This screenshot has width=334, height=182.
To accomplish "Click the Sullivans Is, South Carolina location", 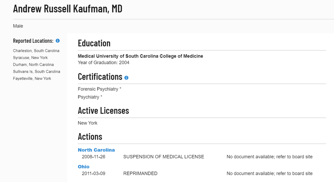I will [x=37, y=72].
